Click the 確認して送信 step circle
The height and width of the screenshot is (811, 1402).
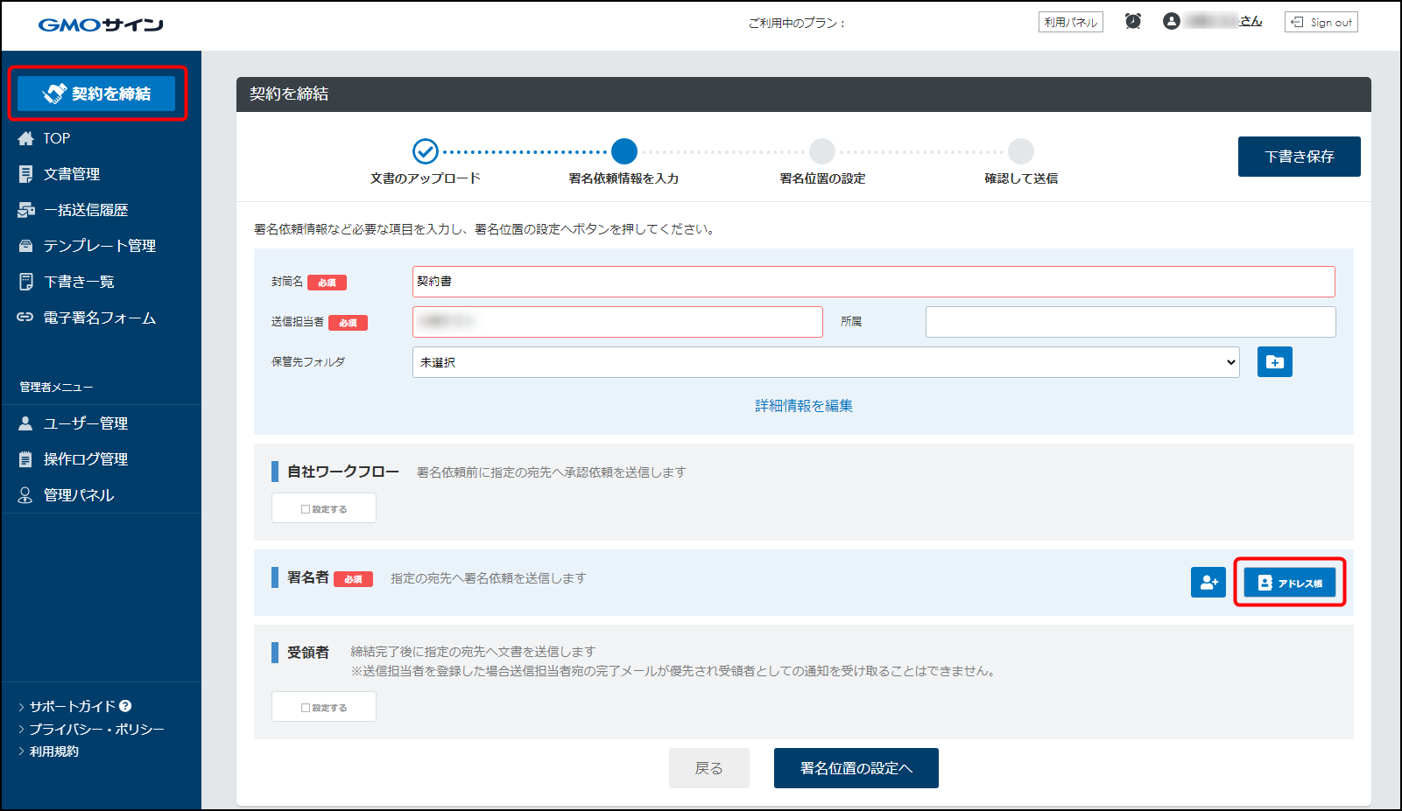click(1021, 151)
